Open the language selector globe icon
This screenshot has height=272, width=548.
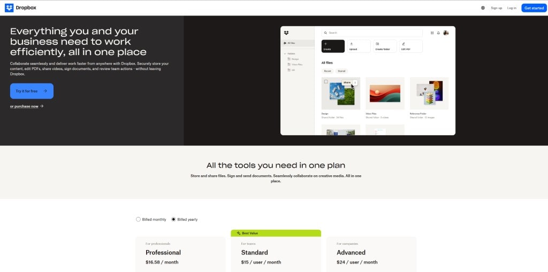(x=483, y=8)
